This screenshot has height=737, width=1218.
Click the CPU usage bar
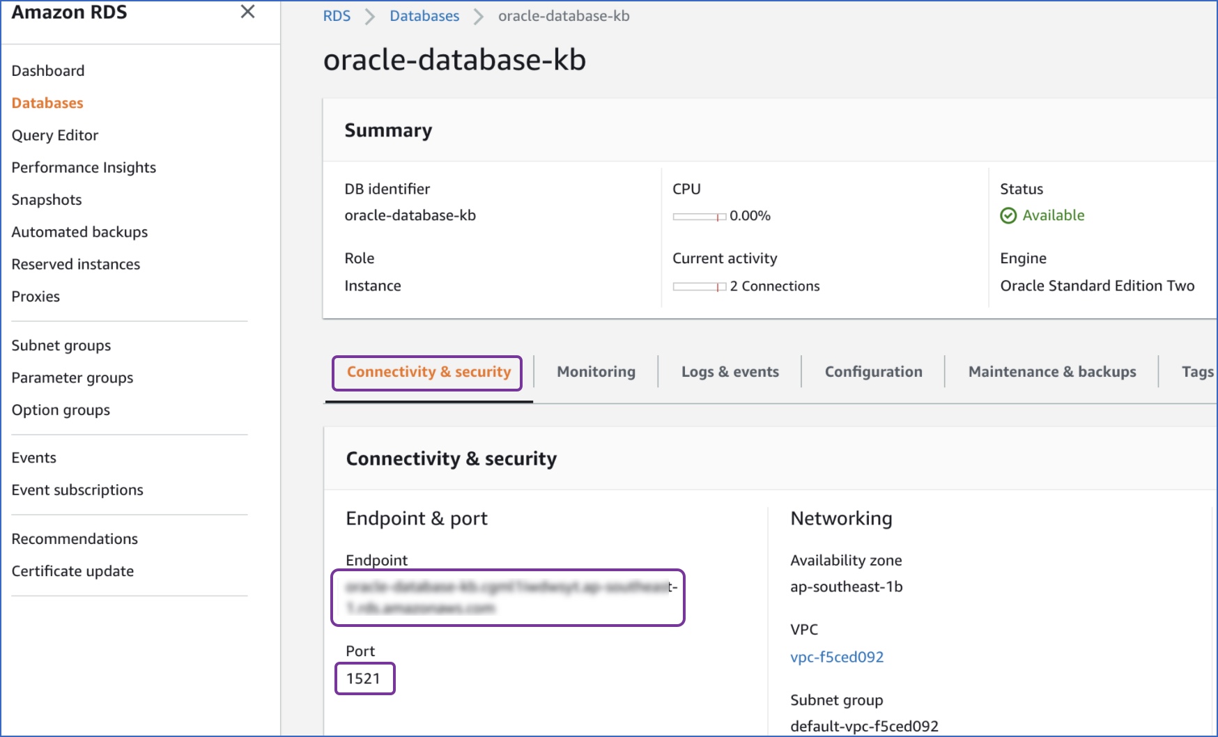point(700,217)
